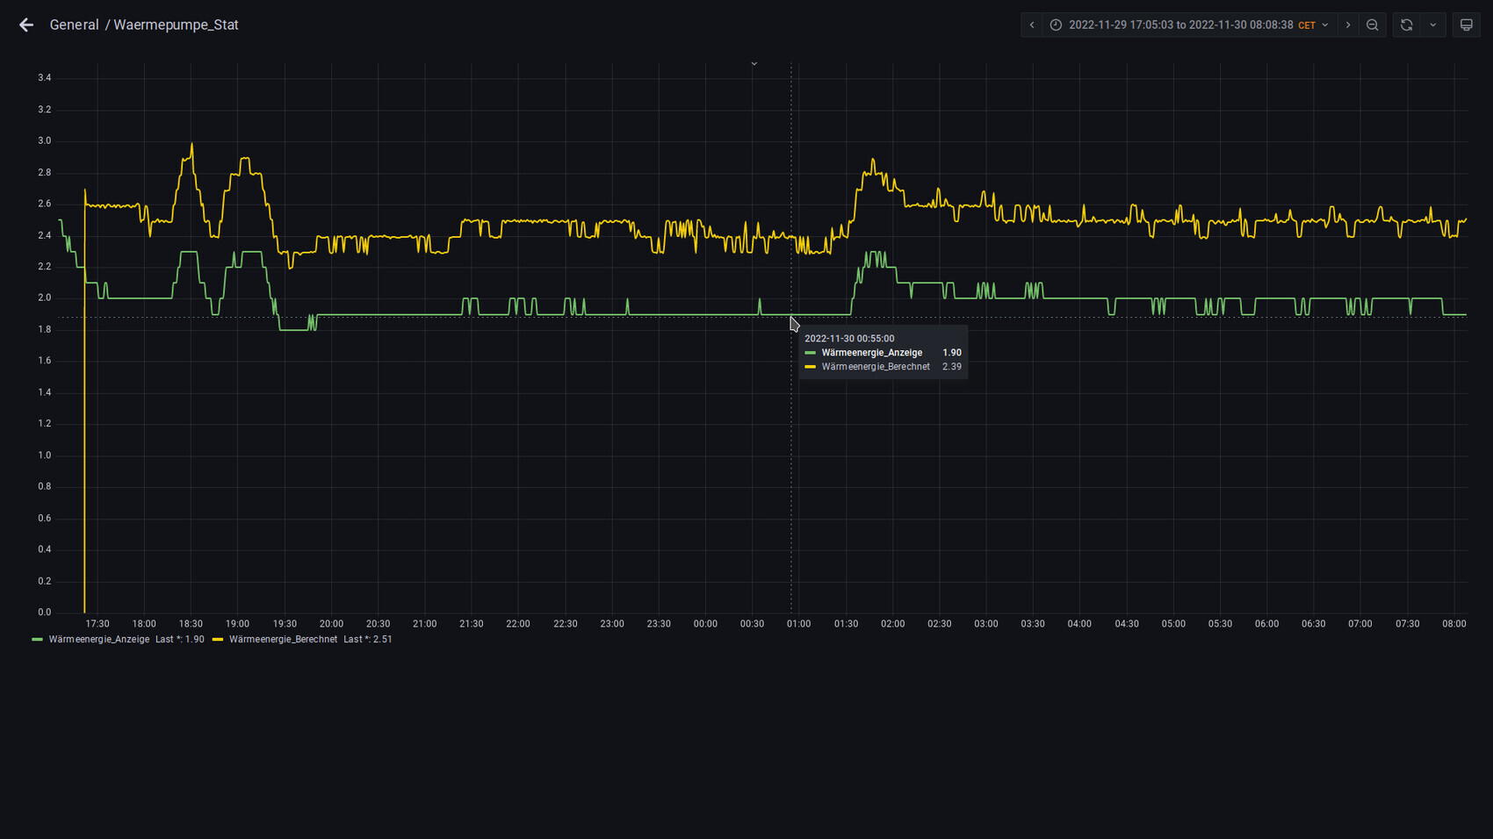1493x839 pixels.
Task: Refresh the dashboard
Action: 1406,25
